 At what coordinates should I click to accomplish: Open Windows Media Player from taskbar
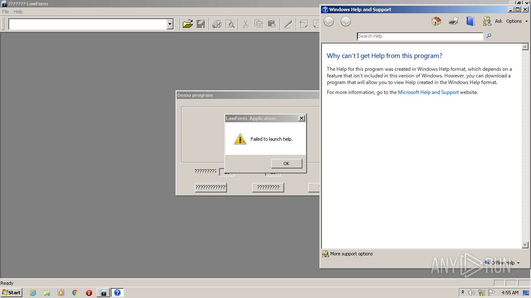(61, 293)
